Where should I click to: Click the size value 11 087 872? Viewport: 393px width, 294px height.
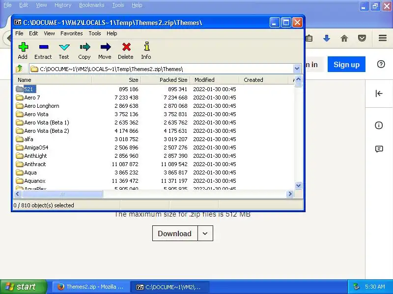[125, 164]
